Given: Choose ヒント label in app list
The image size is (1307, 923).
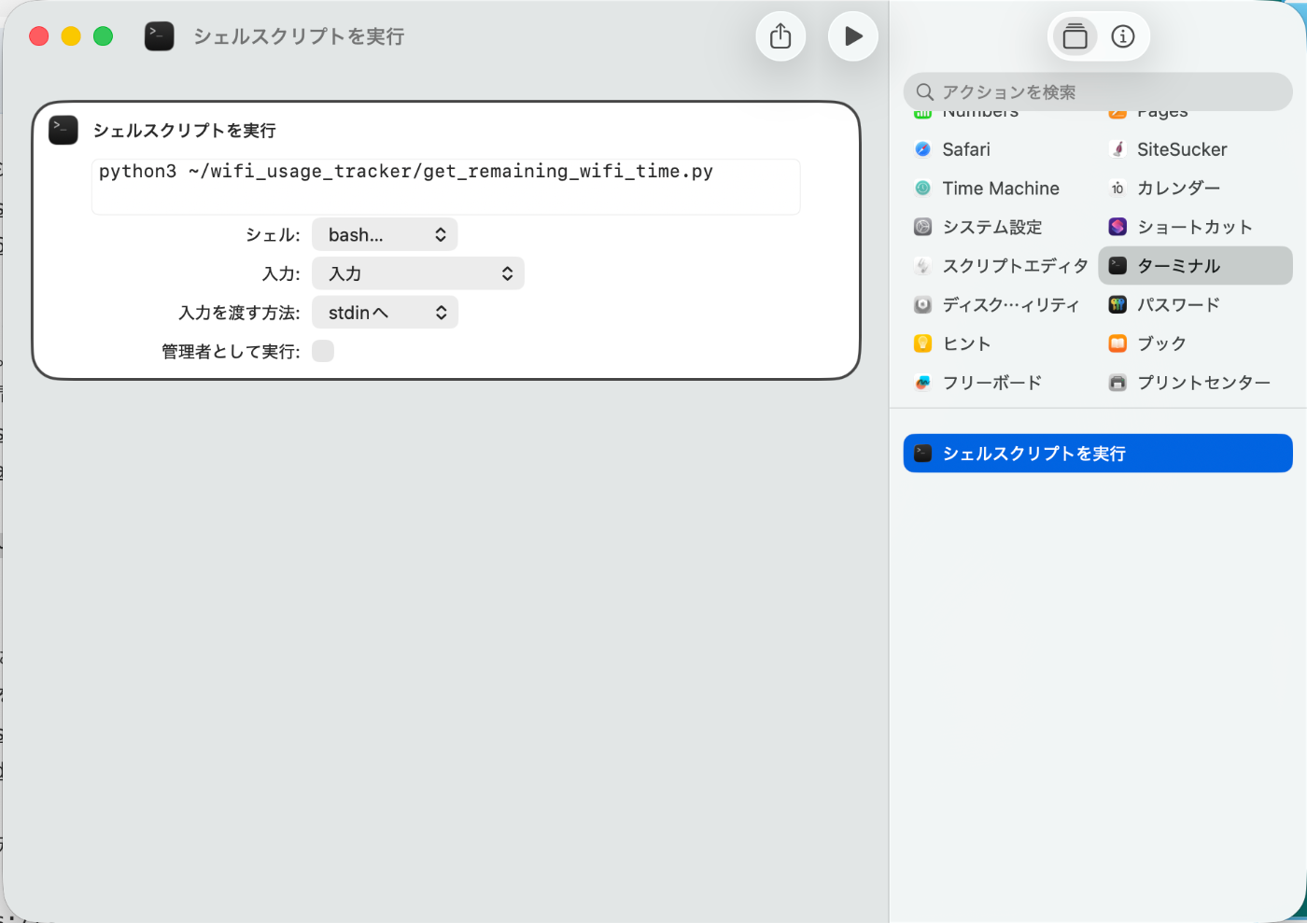Looking at the screenshot, I should click(x=966, y=343).
